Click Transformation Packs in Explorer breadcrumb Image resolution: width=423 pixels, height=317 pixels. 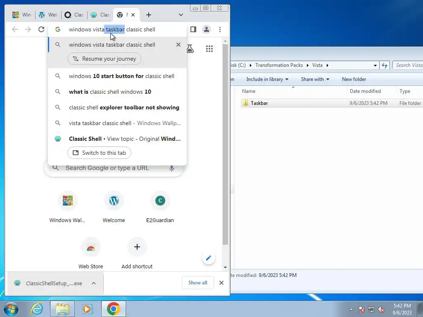[x=279, y=65]
